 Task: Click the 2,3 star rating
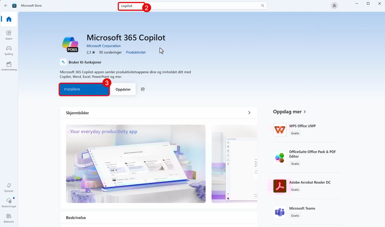point(91,52)
